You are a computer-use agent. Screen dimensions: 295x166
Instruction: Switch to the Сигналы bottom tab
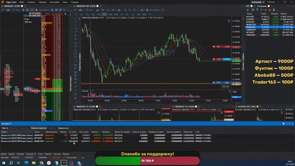(57, 154)
